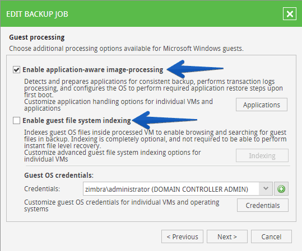Select the zimbra\administrator credentials field
The width and height of the screenshot is (302, 251).
[x=171, y=189]
